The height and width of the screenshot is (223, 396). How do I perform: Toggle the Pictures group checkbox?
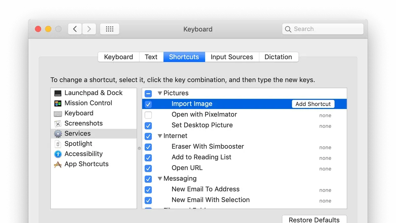[x=148, y=93]
